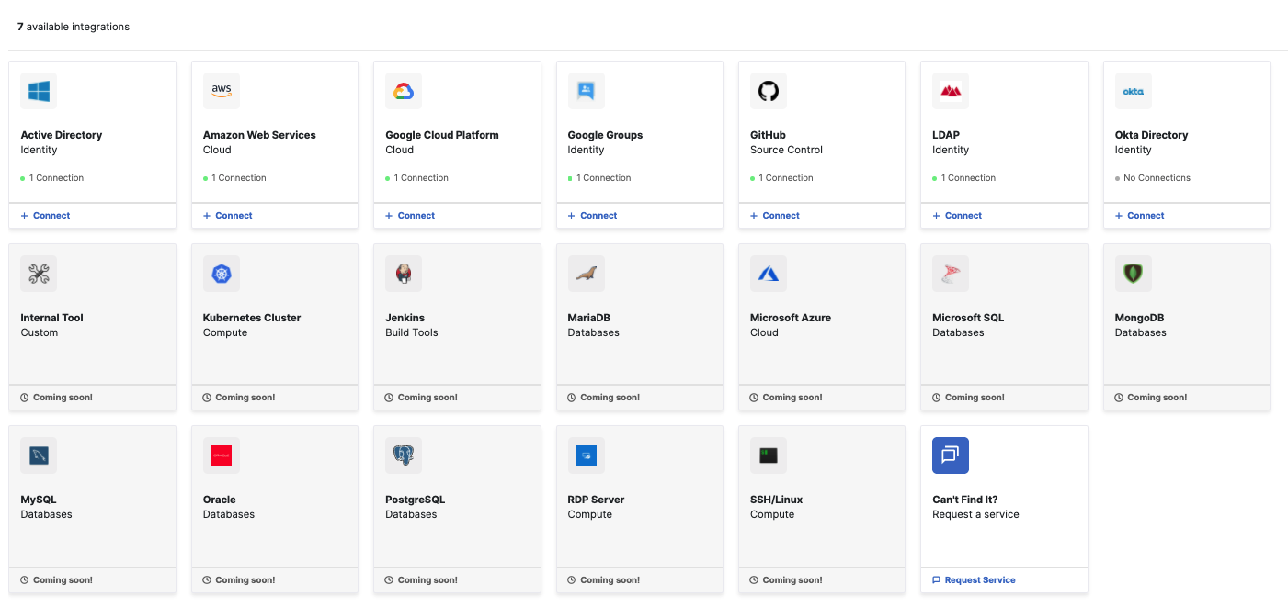The width and height of the screenshot is (1288, 607).
Task: Connect the GitHub integration
Action: click(775, 216)
